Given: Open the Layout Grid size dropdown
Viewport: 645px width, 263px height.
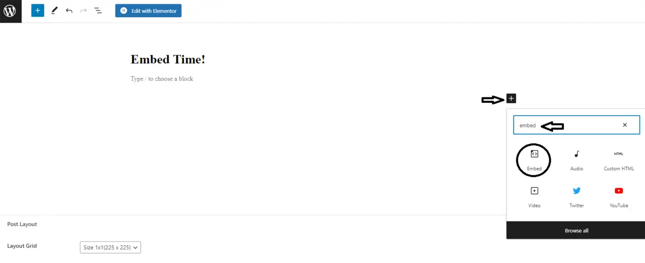Looking at the screenshot, I should (110, 247).
